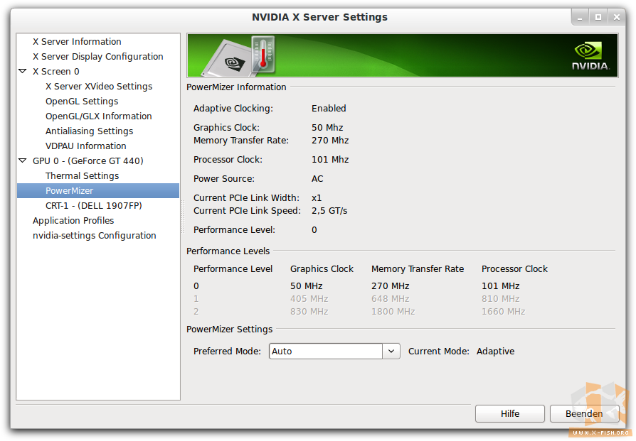
Task: Click the "Current PCIe Link Speed:" label
Action: 247,211
